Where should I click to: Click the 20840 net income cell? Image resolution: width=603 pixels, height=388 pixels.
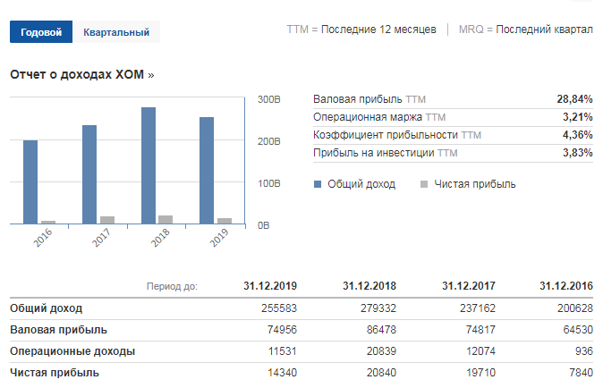pyautogui.click(x=381, y=373)
